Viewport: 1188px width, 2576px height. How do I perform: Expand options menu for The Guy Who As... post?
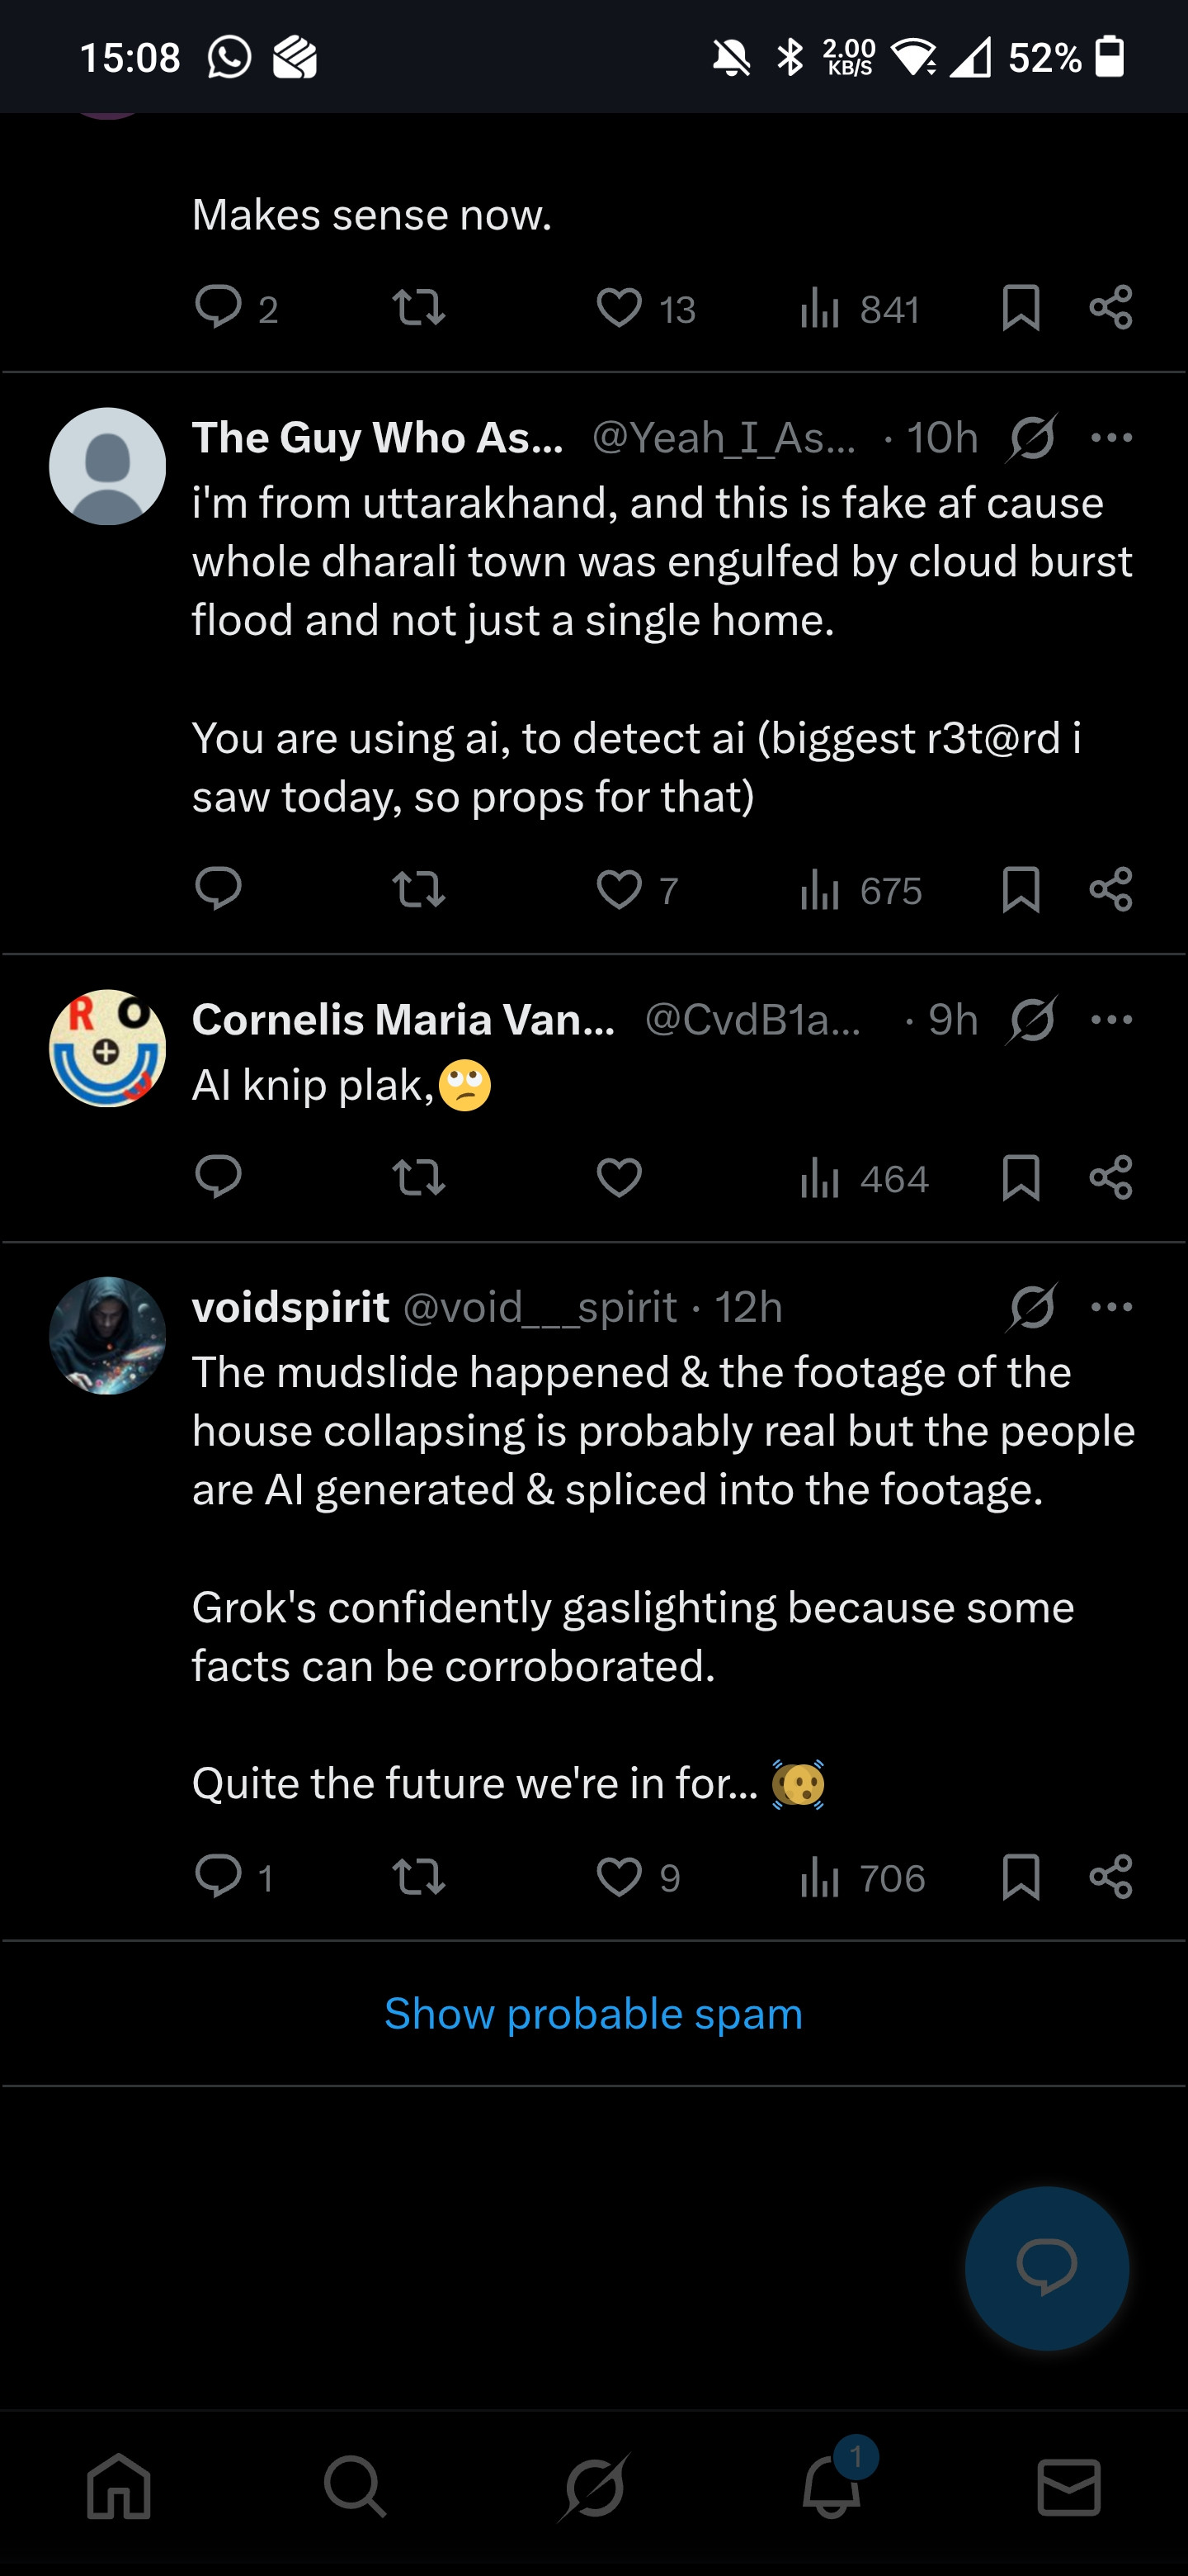[1112, 437]
